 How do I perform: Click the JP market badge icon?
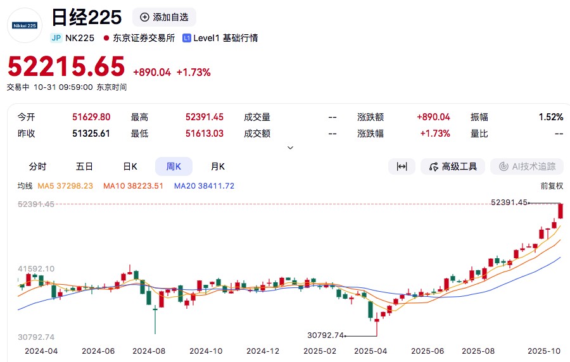[56, 38]
